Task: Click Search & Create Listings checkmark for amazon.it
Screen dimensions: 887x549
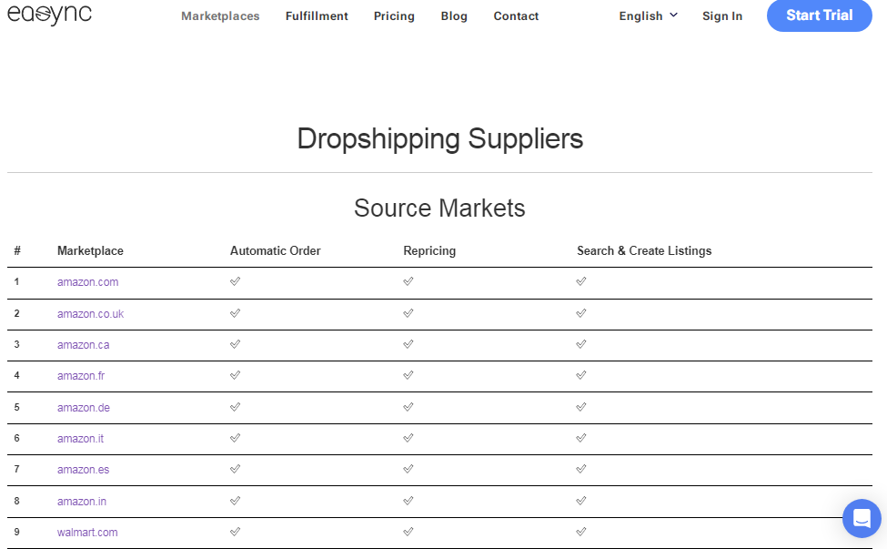Action: (581, 438)
